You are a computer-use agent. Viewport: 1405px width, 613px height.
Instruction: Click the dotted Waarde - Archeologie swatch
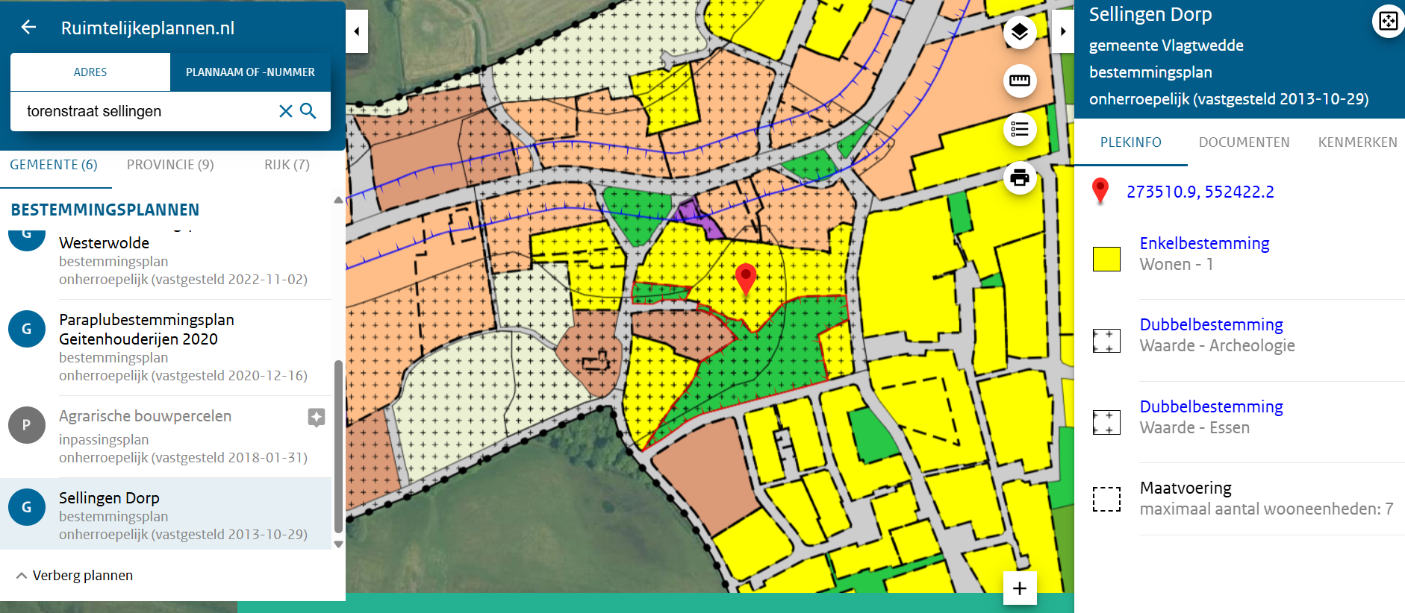tap(1106, 341)
